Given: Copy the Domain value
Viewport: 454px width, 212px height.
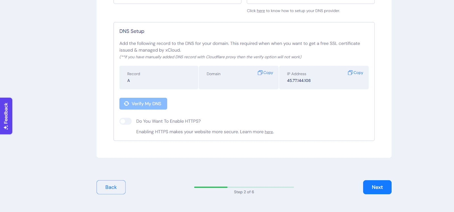Looking at the screenshot, I should pyautogui.click(x=265, y=73).
